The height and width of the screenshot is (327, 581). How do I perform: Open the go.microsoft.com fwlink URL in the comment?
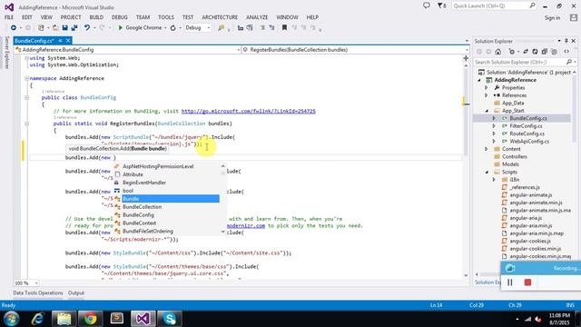tap(248, 111)
